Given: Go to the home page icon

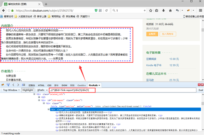Looking at the screenshot, I should pos(170,11).
